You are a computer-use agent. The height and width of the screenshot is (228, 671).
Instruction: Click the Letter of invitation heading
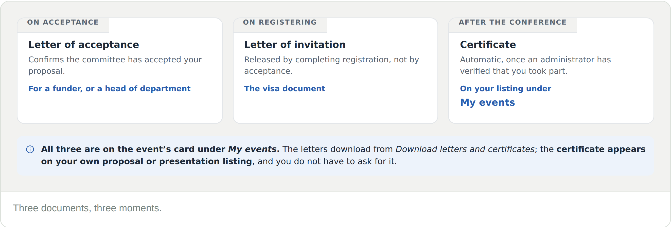pyautogui.click(x=295, y=45)
